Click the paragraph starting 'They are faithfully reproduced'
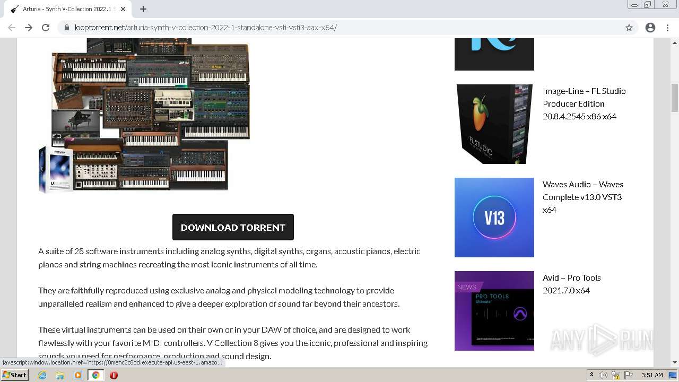This screenshot has width=679, height=382. (219, 297)
